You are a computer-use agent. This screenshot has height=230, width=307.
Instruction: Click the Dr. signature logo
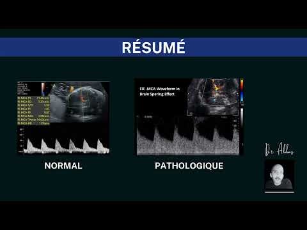point(279,149)
